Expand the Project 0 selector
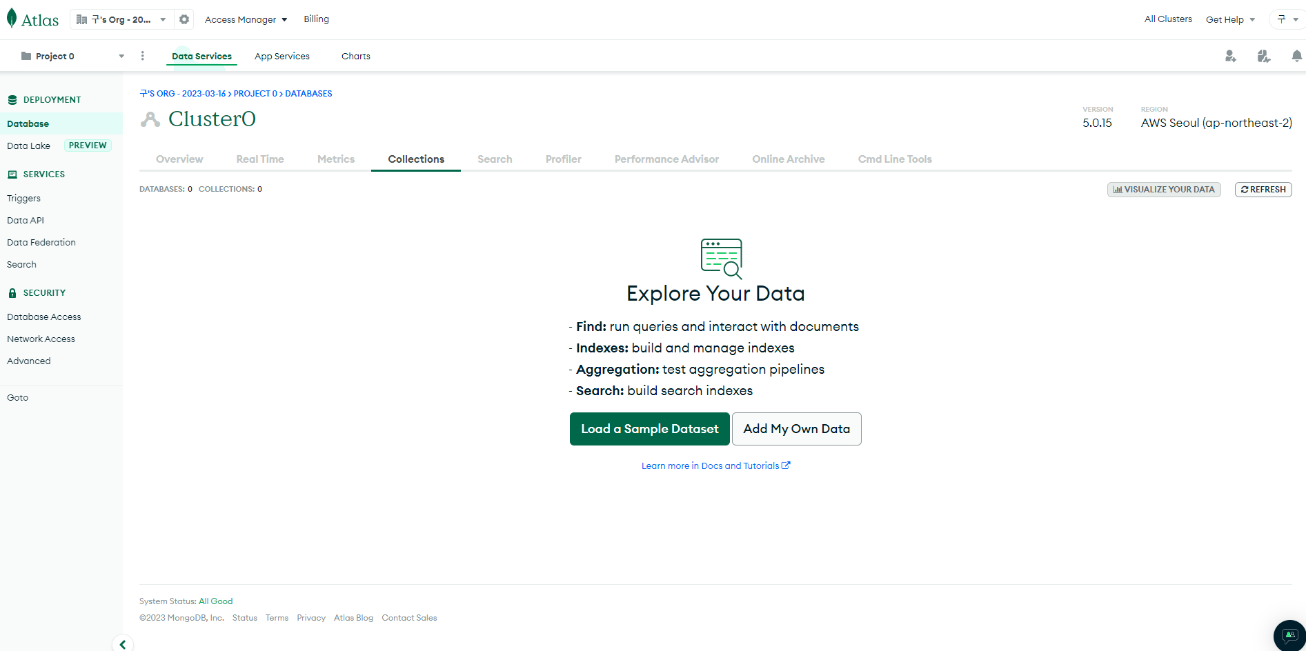Screen dimensions: 1306x651 tap(72, 56)
